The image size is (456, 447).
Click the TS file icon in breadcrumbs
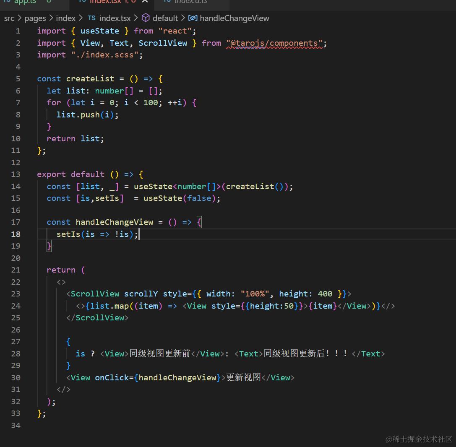point(91,18)
